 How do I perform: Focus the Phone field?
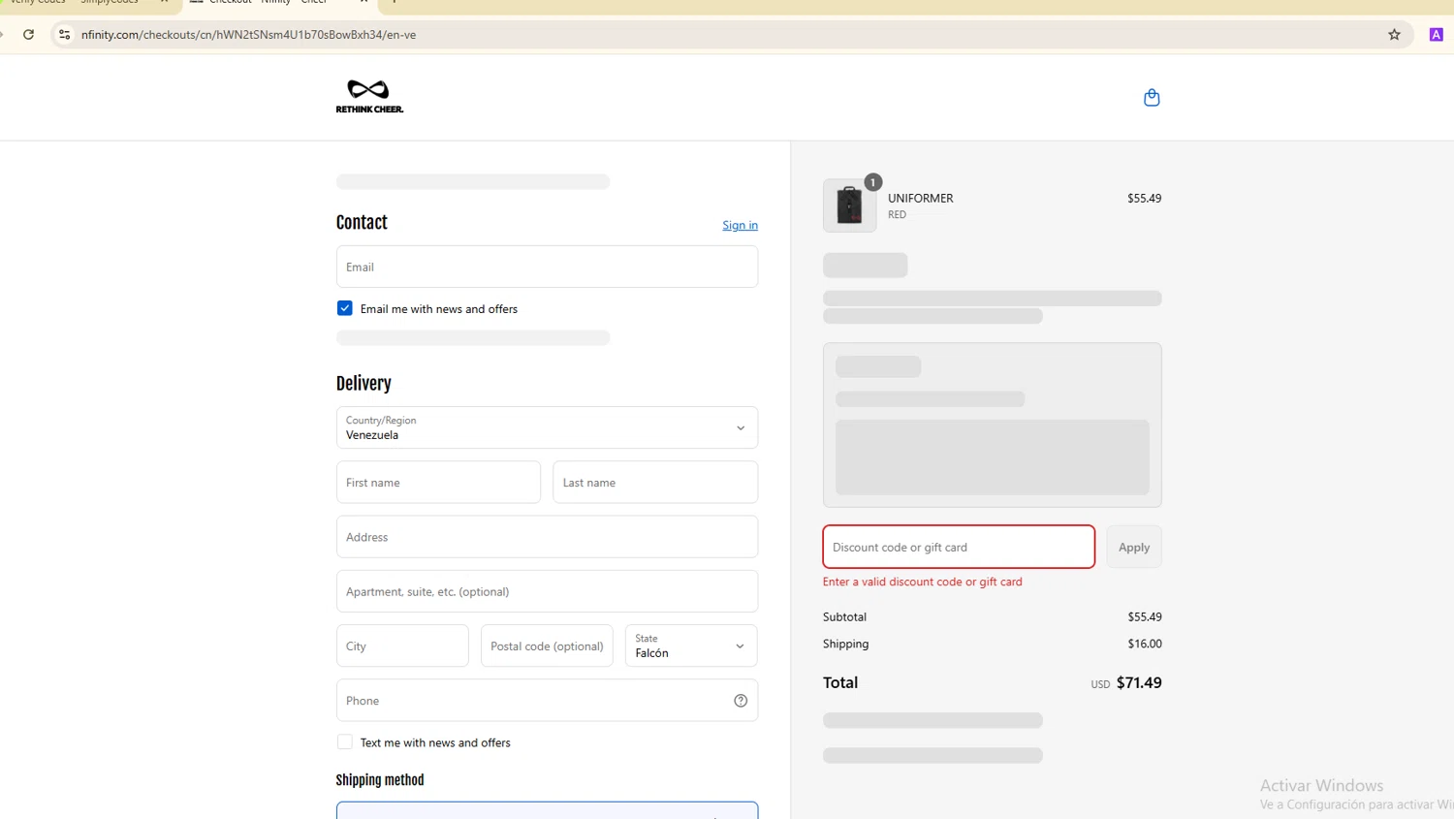[x=547, y=701]
